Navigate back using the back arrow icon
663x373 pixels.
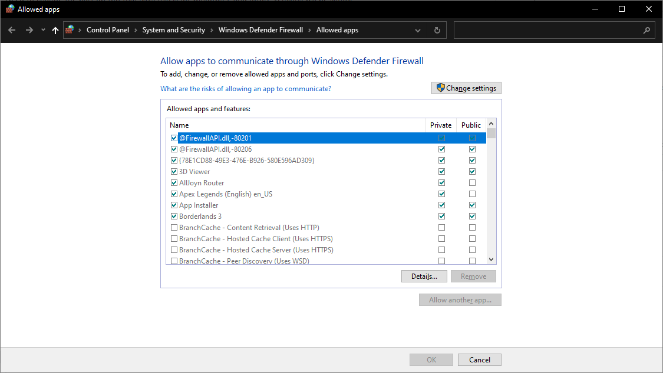12,30
